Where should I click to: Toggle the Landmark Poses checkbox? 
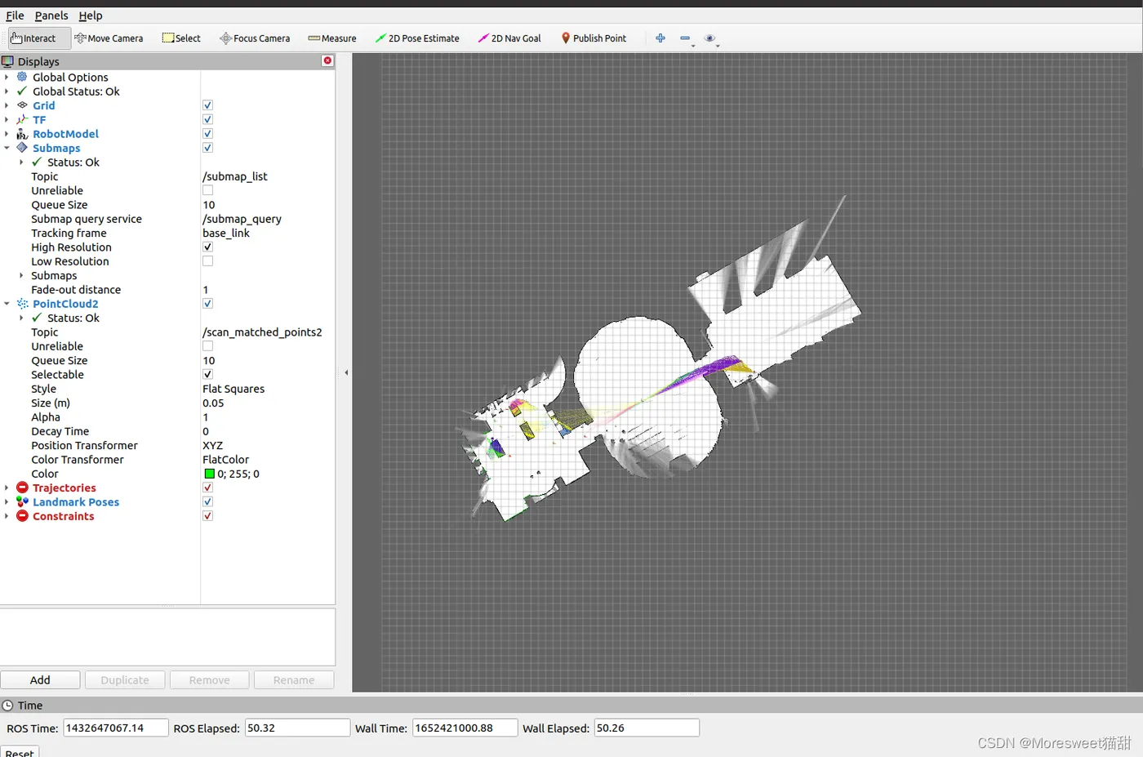tap(207, 502)
